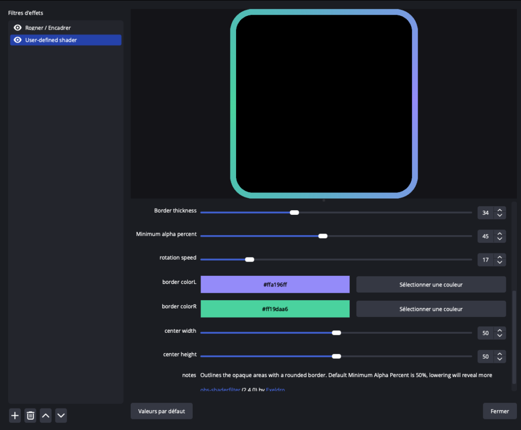This screenshot has width=521, height=430.
Task: Click the Border thickness label
Action: click(x=176, y=211)
